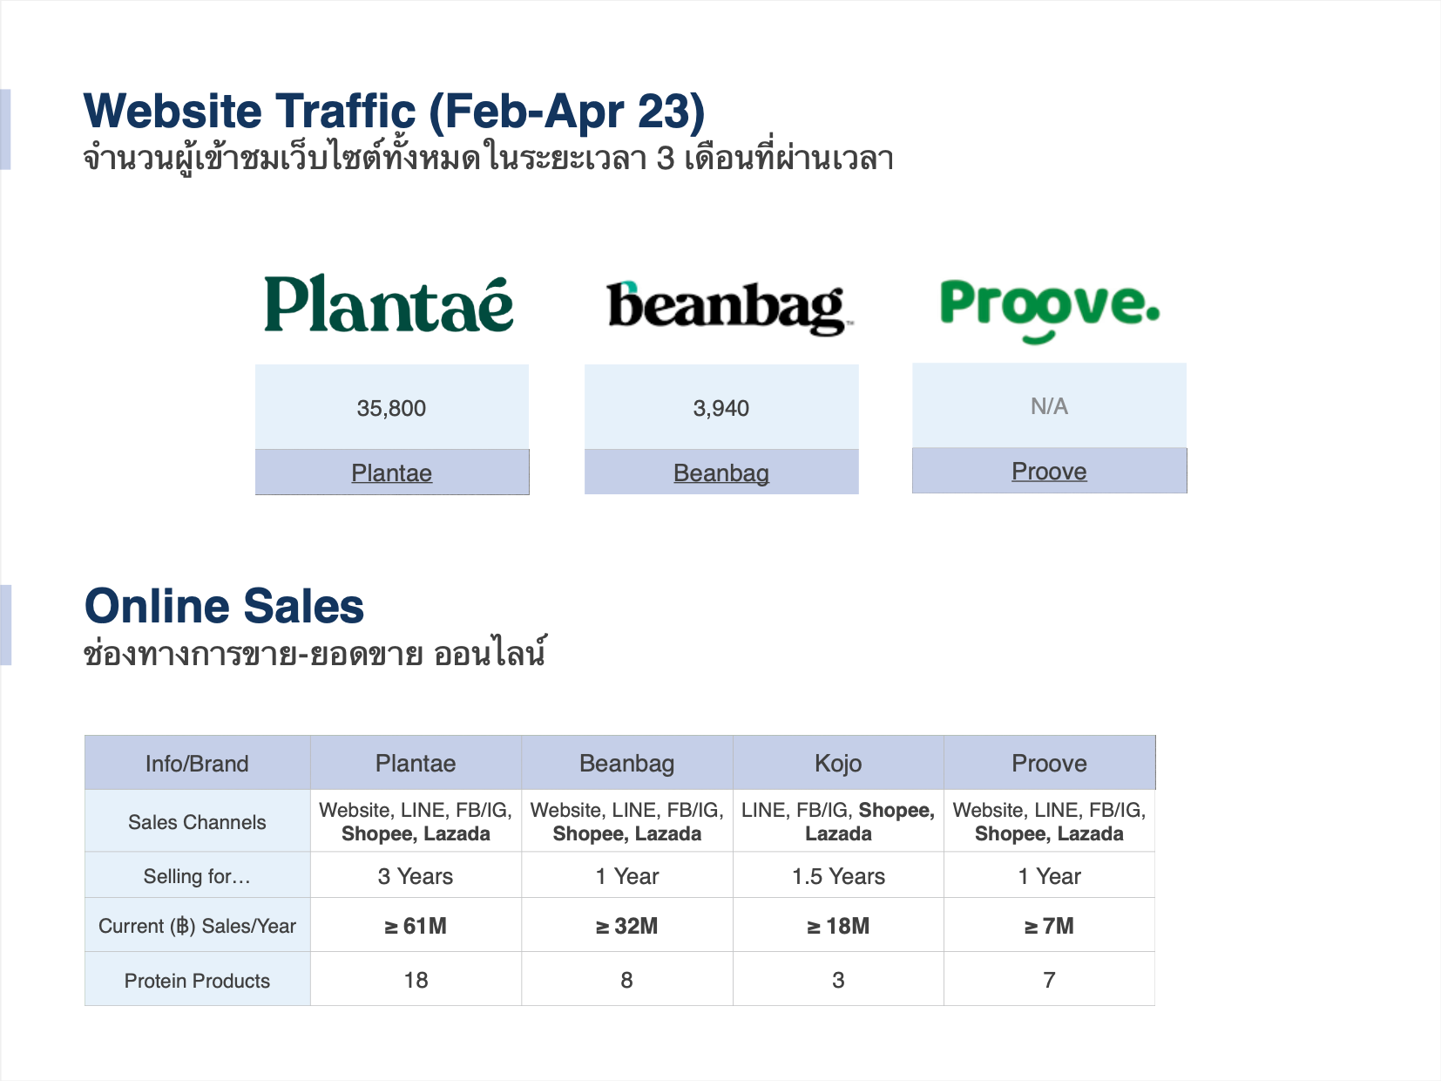Select the Protein Products row label

coord(197,980)
